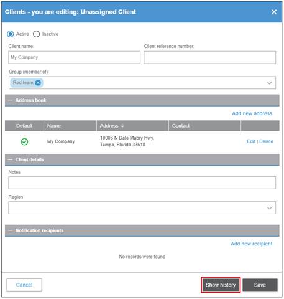This screenshot has height=299, width=284.
Task: Click the Show history button
Action: click(221, 285)
